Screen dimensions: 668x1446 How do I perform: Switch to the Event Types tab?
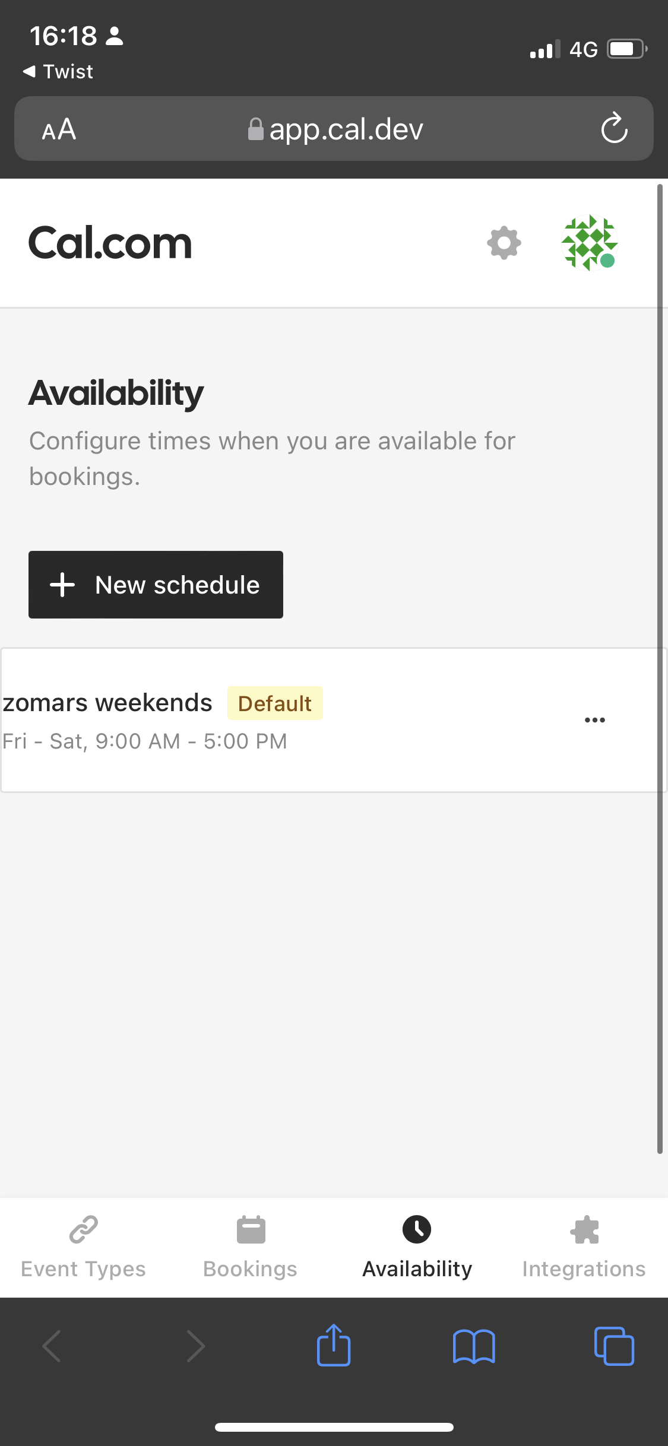point(83,1247)
